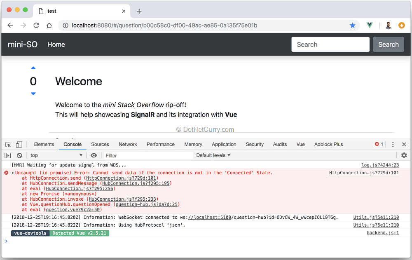Open HubConnection.js?f295:256 stack link
412x260 pixels.
click(80, 188)
